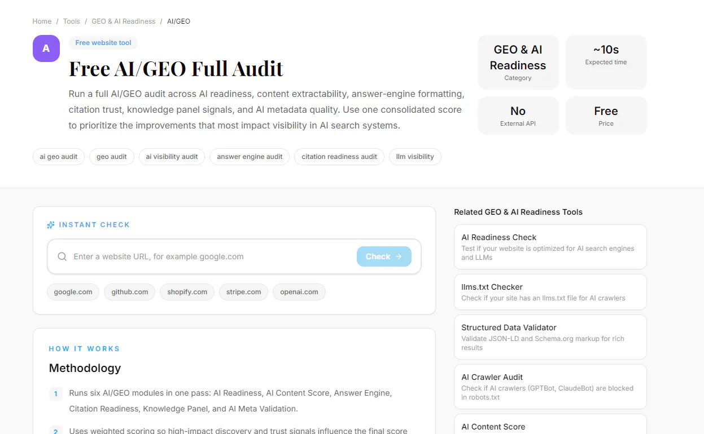Click the Methodology heading
The image size is (704, 434).
coord(85,368)
